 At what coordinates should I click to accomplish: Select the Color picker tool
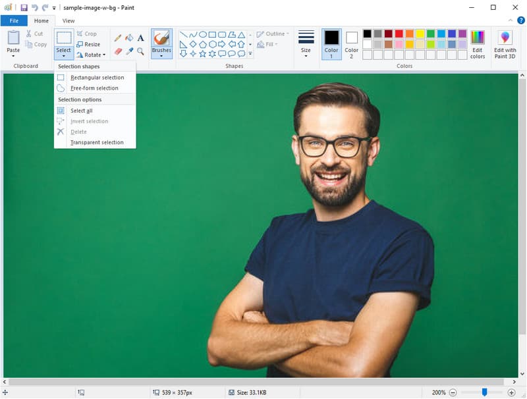129,51
